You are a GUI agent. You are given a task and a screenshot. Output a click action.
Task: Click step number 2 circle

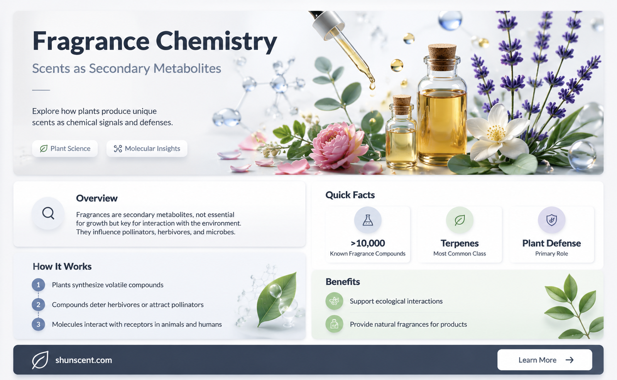(38, 305)
